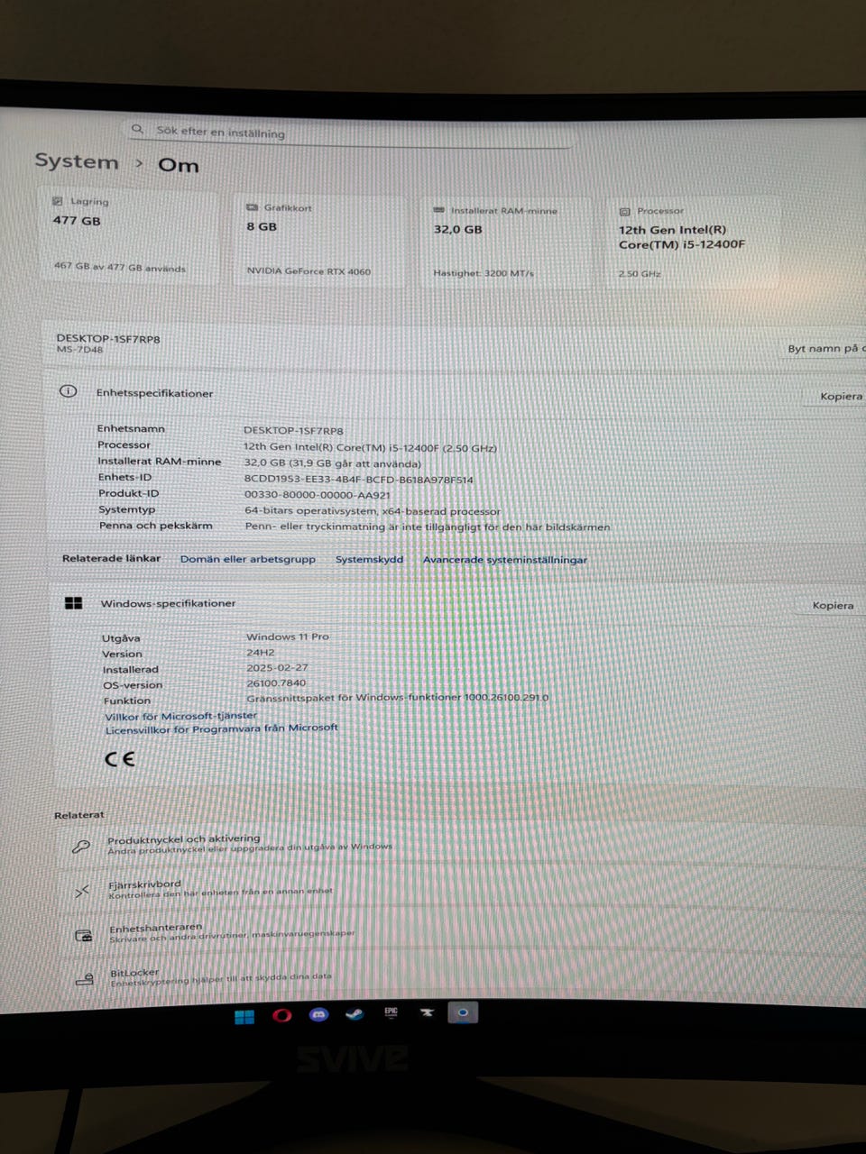Go back to System breadcrumb
The image size is (866, 1154).
[77, 161]
